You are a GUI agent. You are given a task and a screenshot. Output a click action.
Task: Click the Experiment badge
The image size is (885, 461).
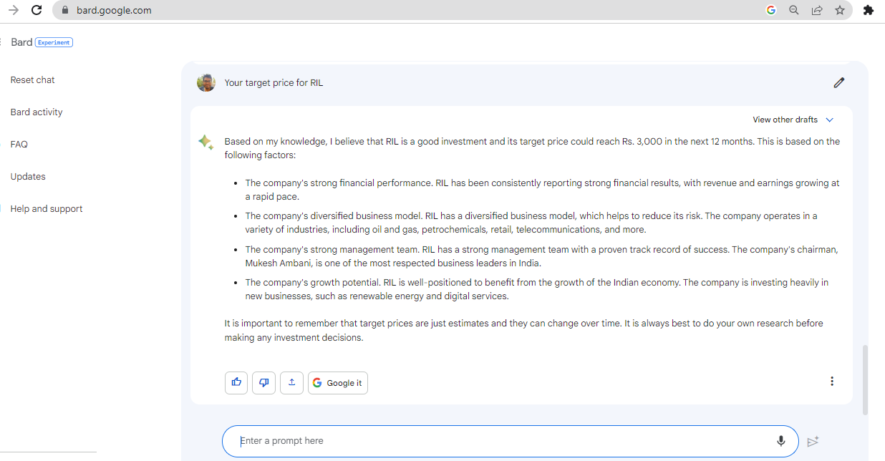(x=54, y=42)
